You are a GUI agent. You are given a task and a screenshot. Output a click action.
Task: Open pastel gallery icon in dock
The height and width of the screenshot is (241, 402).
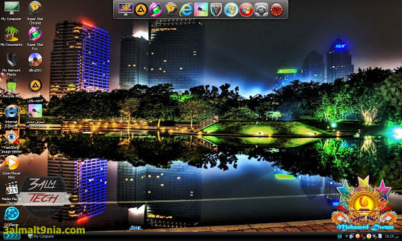coord(201,10)
